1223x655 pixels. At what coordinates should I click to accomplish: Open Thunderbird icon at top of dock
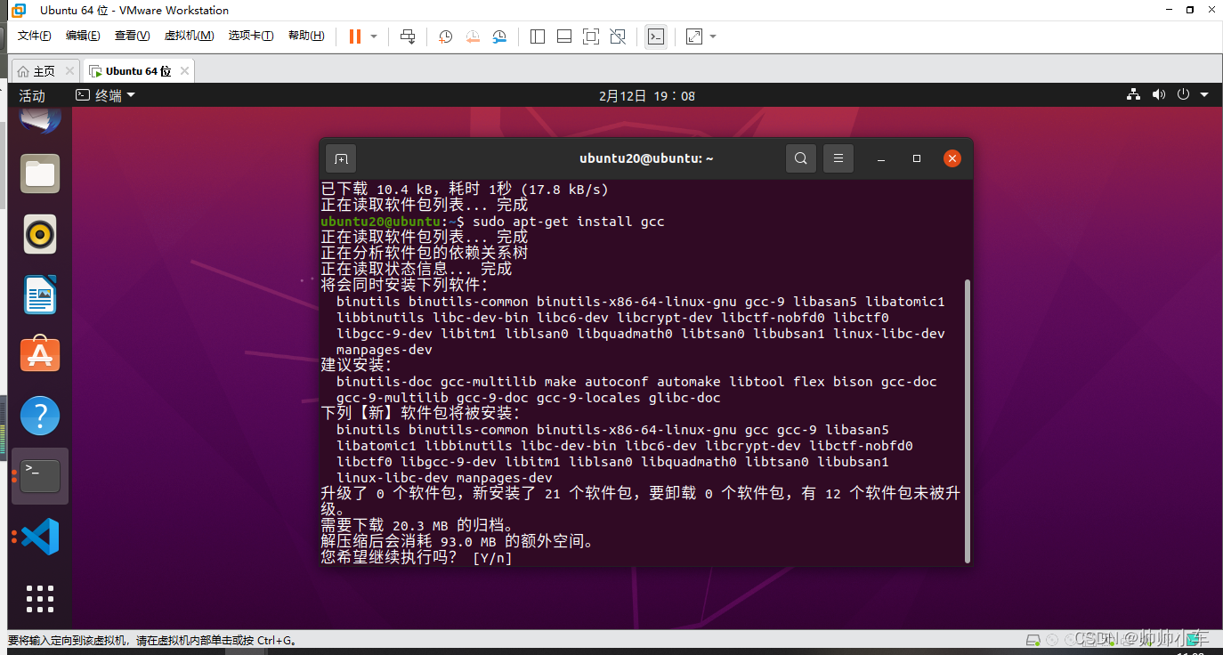point(40,119)
